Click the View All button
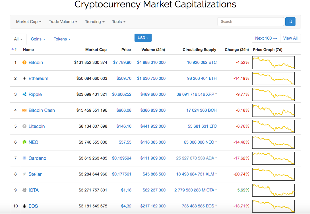 (290, 38)
